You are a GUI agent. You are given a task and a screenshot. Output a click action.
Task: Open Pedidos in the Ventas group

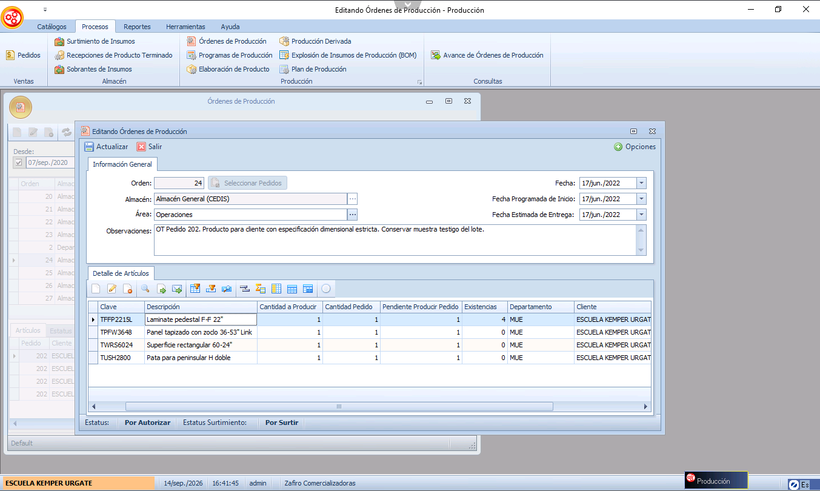(x=23, y=55)
